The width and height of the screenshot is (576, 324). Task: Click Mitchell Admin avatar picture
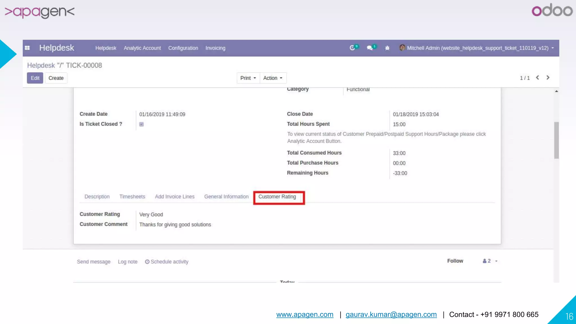pos(402,48)
